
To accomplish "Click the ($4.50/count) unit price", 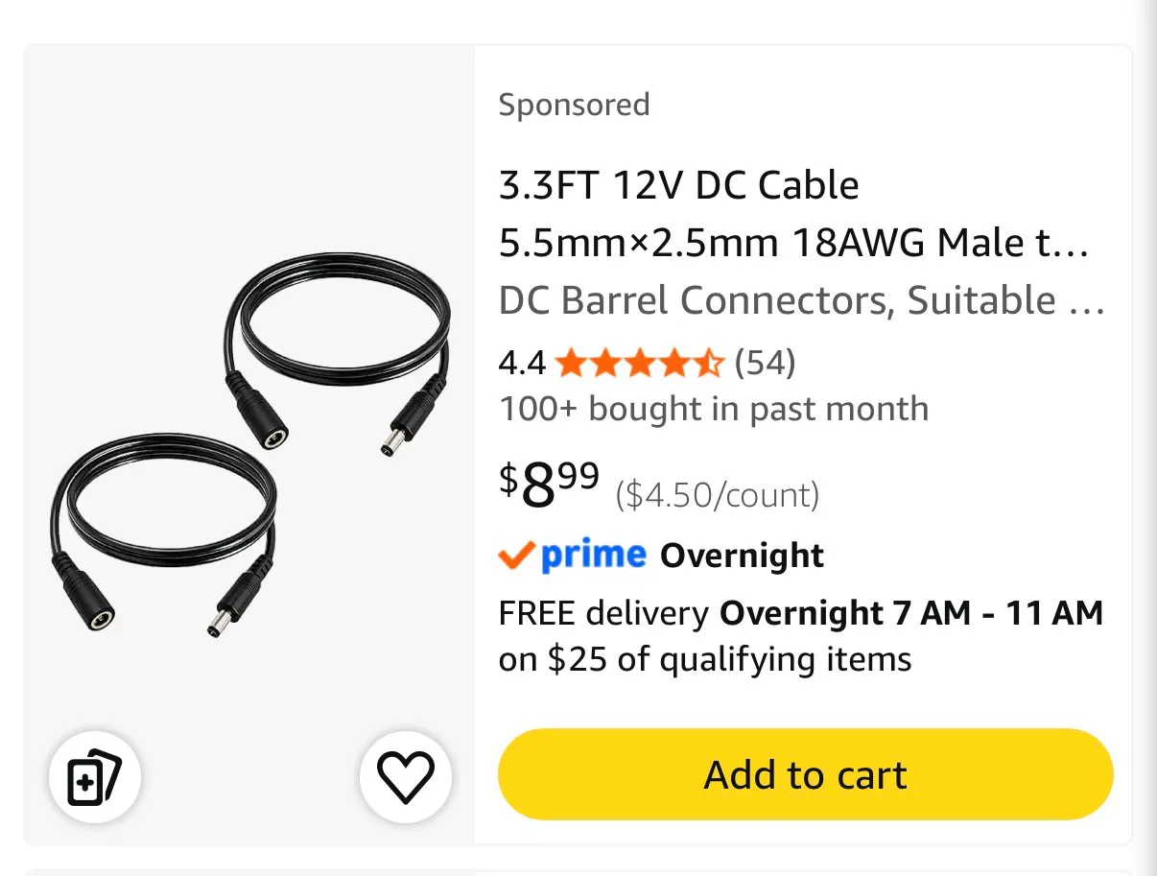I will pos(718,495).
